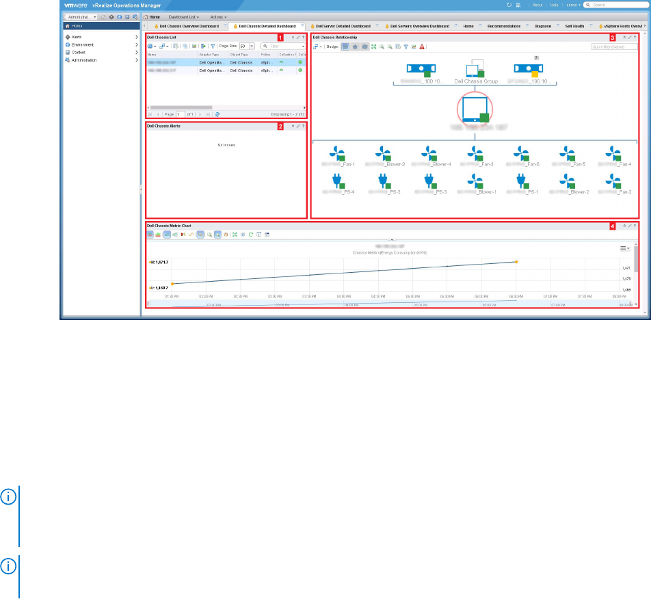Select the Home item in the left navigation
Screen dimensions: 651x599
101,26
